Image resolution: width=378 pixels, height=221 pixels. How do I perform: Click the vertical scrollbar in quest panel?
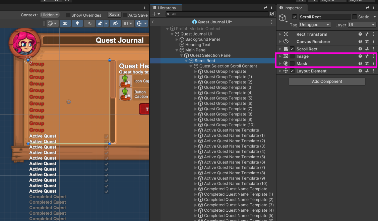tap(113, 101)
